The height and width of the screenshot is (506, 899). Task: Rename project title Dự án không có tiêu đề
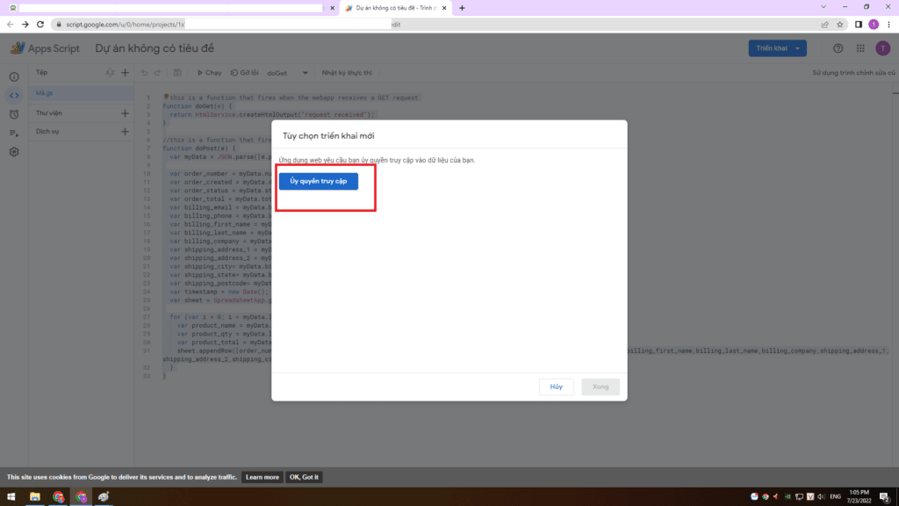[155, 49]
